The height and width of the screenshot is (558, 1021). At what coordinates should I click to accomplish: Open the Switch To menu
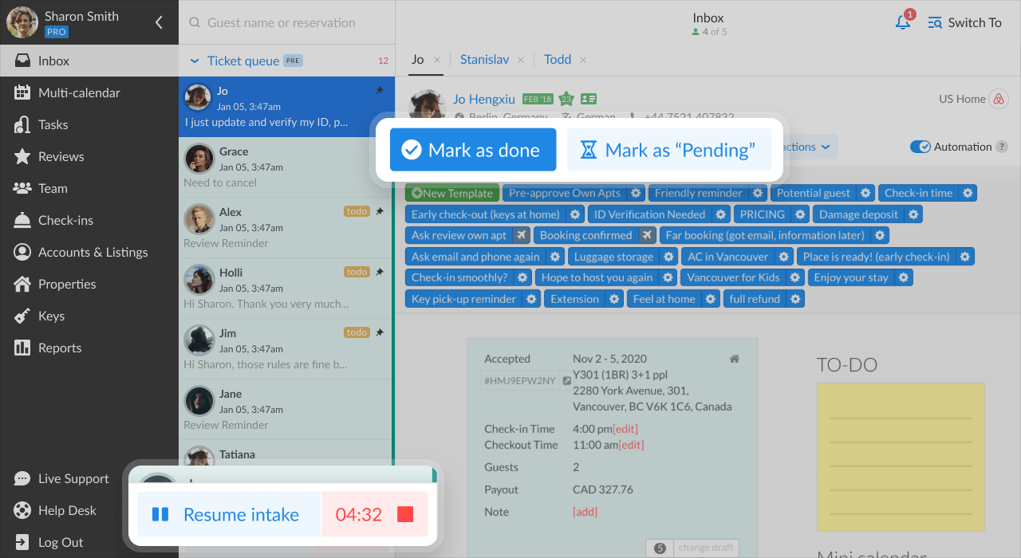(964, 22)
